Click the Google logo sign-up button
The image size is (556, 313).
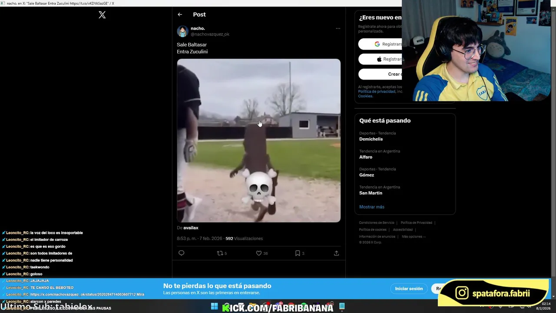(380, 44)
